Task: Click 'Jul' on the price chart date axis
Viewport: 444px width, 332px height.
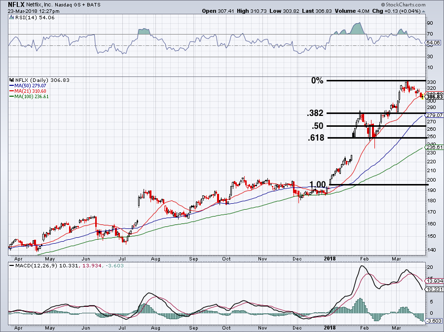Action: coord(122,259)
